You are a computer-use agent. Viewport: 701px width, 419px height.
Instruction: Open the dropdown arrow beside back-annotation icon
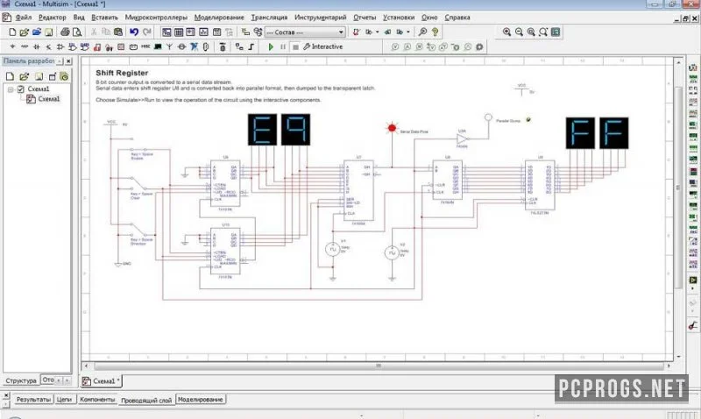click(x=378, y=32)
